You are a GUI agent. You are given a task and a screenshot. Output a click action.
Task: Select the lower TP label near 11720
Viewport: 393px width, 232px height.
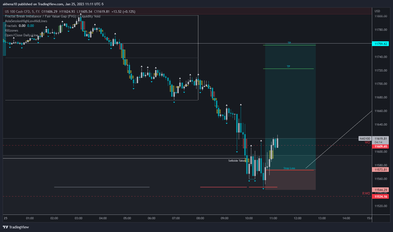(x=288, y=67)
